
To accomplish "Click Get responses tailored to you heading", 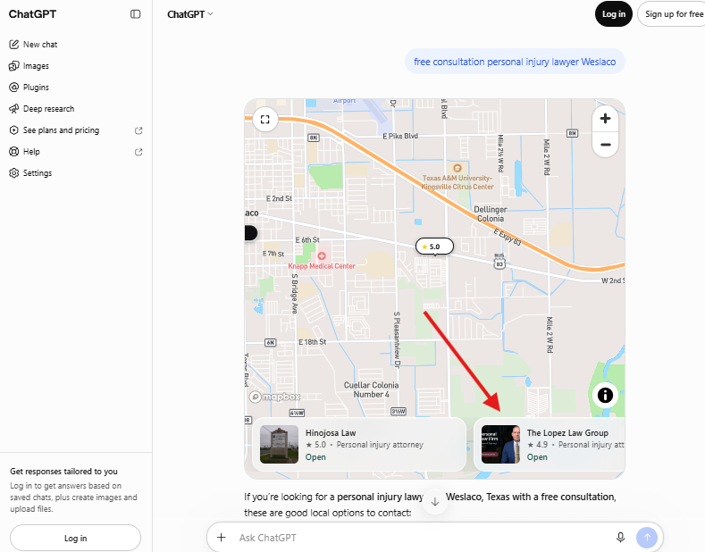I will click(x=63, y=471).
